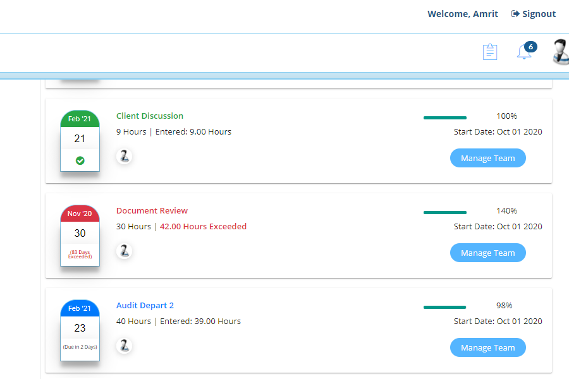This screenshot has width=569, height=379.
Task: Open the Document Review task details
Action: 152,210
